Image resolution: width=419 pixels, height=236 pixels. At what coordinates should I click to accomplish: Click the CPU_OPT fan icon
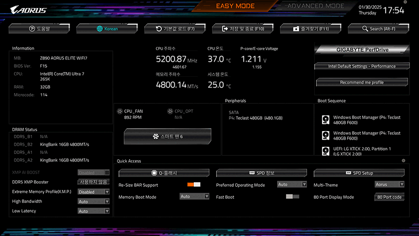(170, 111)
